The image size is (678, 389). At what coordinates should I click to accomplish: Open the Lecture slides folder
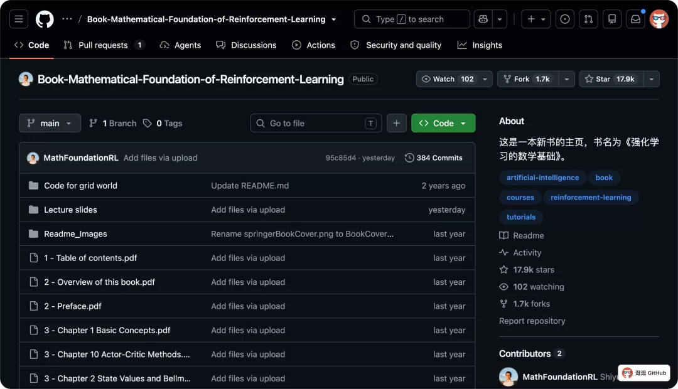click(x=70, y=210)
